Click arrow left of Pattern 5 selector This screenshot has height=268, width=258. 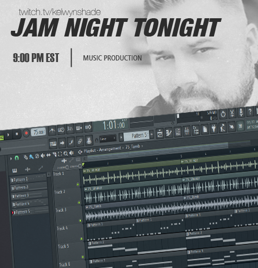click(x=121, y=137)
